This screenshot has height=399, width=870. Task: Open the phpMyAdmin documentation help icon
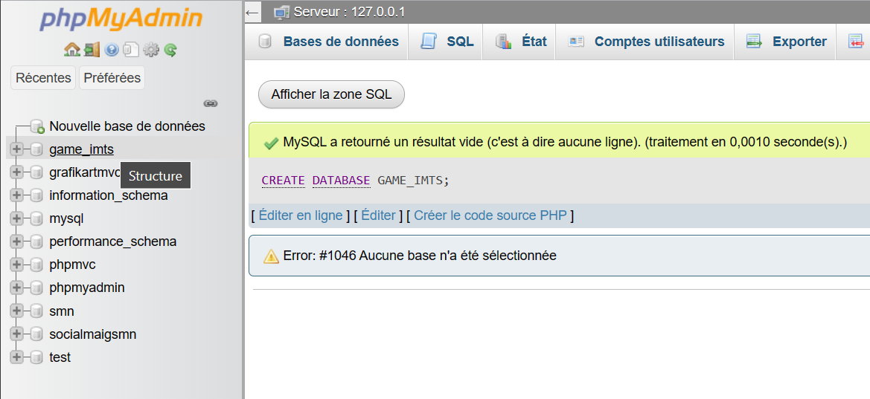pyautogui.click(x=112, y=50)
